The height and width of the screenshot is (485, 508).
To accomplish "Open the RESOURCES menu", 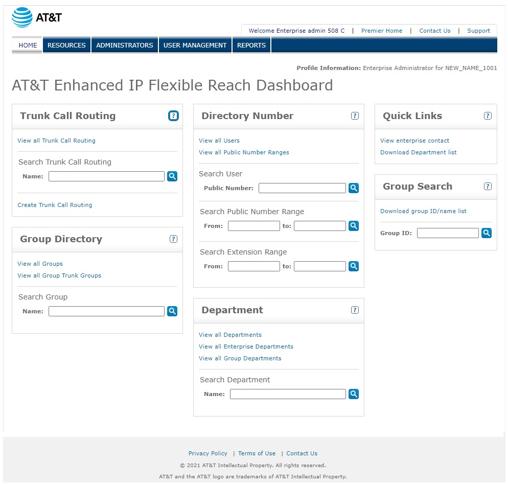I will click(66, 45).
